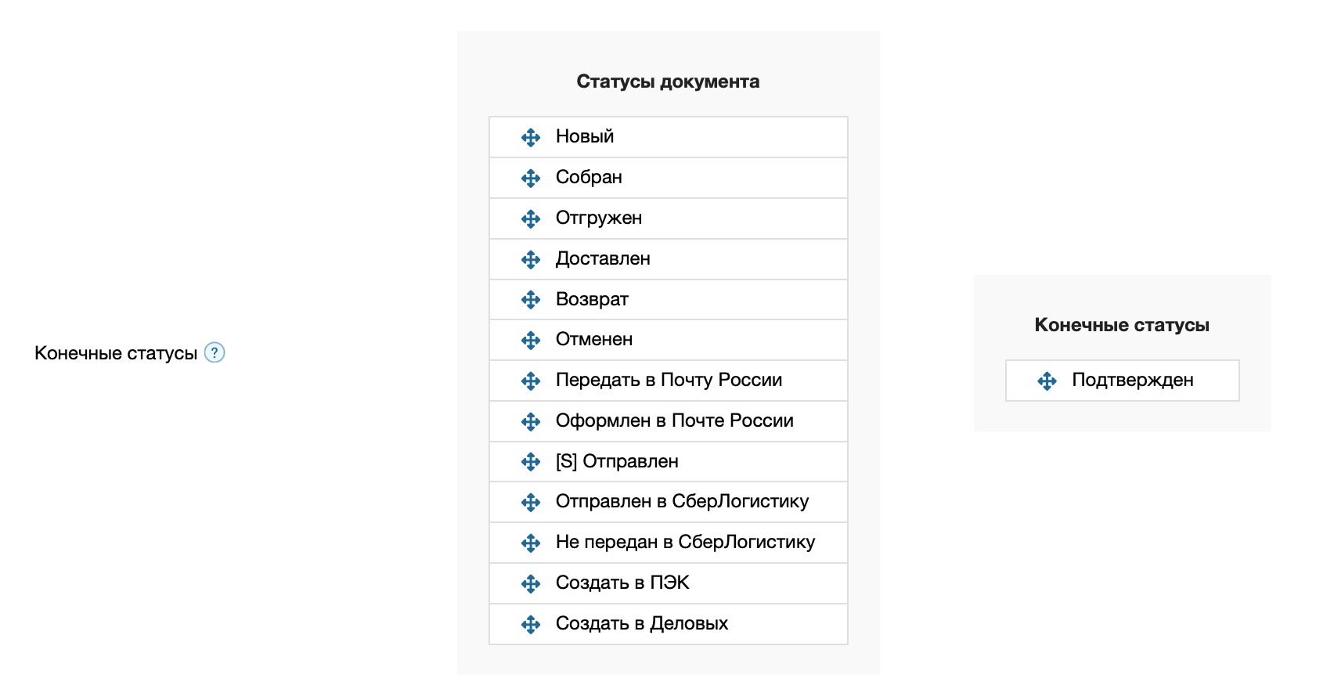Click the drag handle icon beside Новый
1334x700 pixels.
point(531,138)
